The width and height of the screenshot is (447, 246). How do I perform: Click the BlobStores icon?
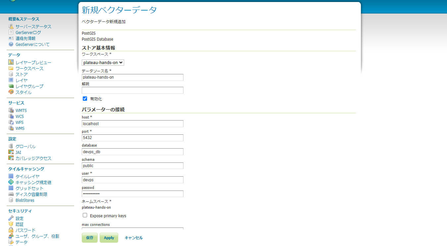tap(11, 200)
